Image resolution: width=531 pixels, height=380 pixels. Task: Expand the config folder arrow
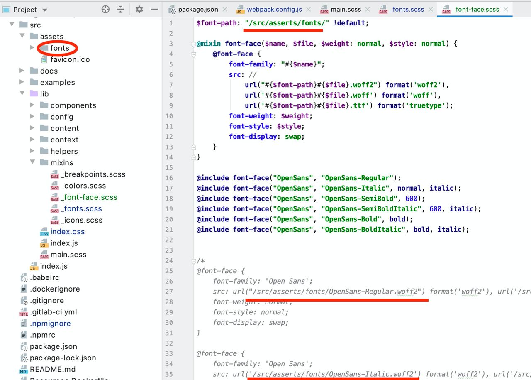(x=32, y=117)
